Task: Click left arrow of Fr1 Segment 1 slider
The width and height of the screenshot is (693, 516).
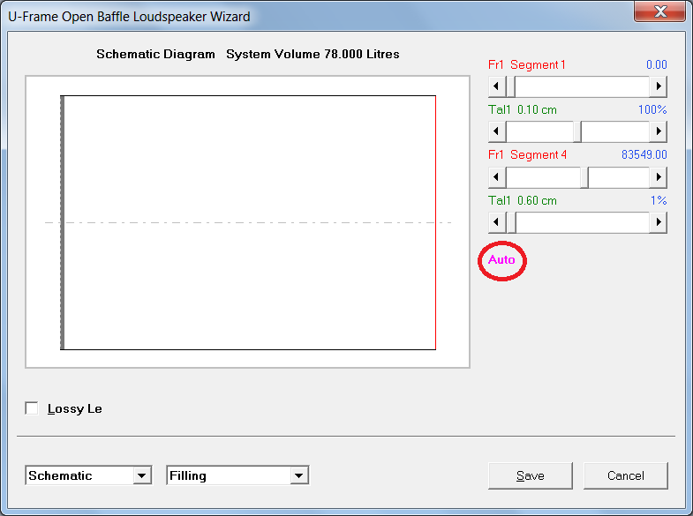Action: [x=497, y=86]
